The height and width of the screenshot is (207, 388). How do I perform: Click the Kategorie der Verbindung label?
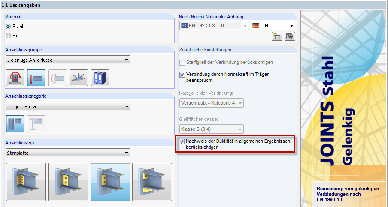206,93
